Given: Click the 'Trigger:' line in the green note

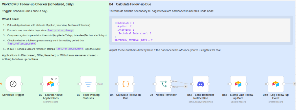Looking at the screenshot, I should pyautogui.click(x=25, y=11).
